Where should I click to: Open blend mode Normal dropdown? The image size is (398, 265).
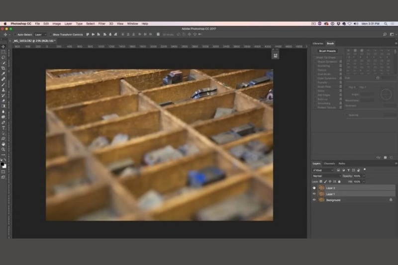pyautogui.click(x=327, y=176)
